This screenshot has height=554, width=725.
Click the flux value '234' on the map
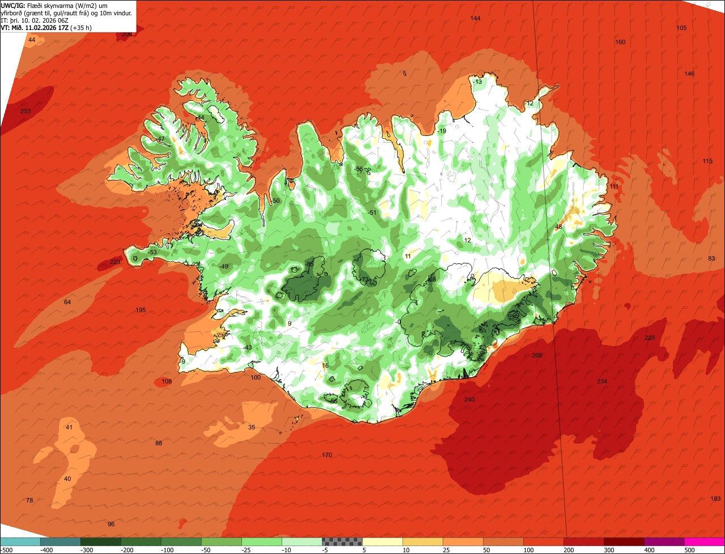coord(602,381)
